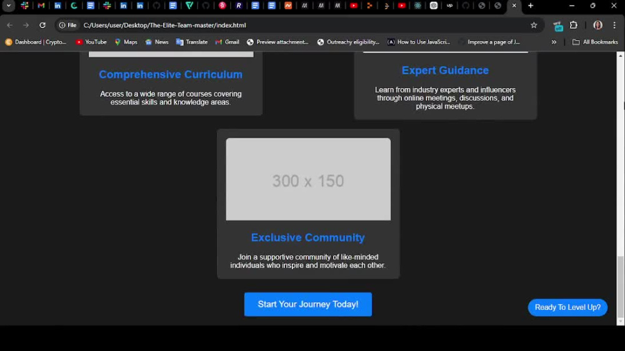
Task: Focus the address bar URL
Action: point(164,25)
